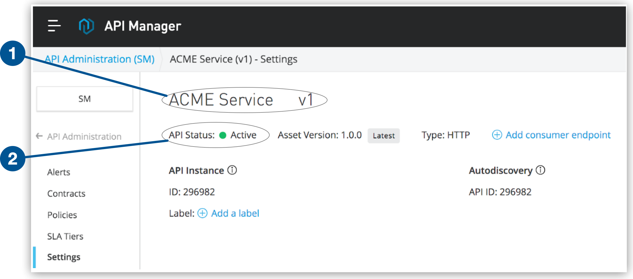Click the green Active status indicator
This screenshot has height=279, width=633.
[x=223, y=136]
